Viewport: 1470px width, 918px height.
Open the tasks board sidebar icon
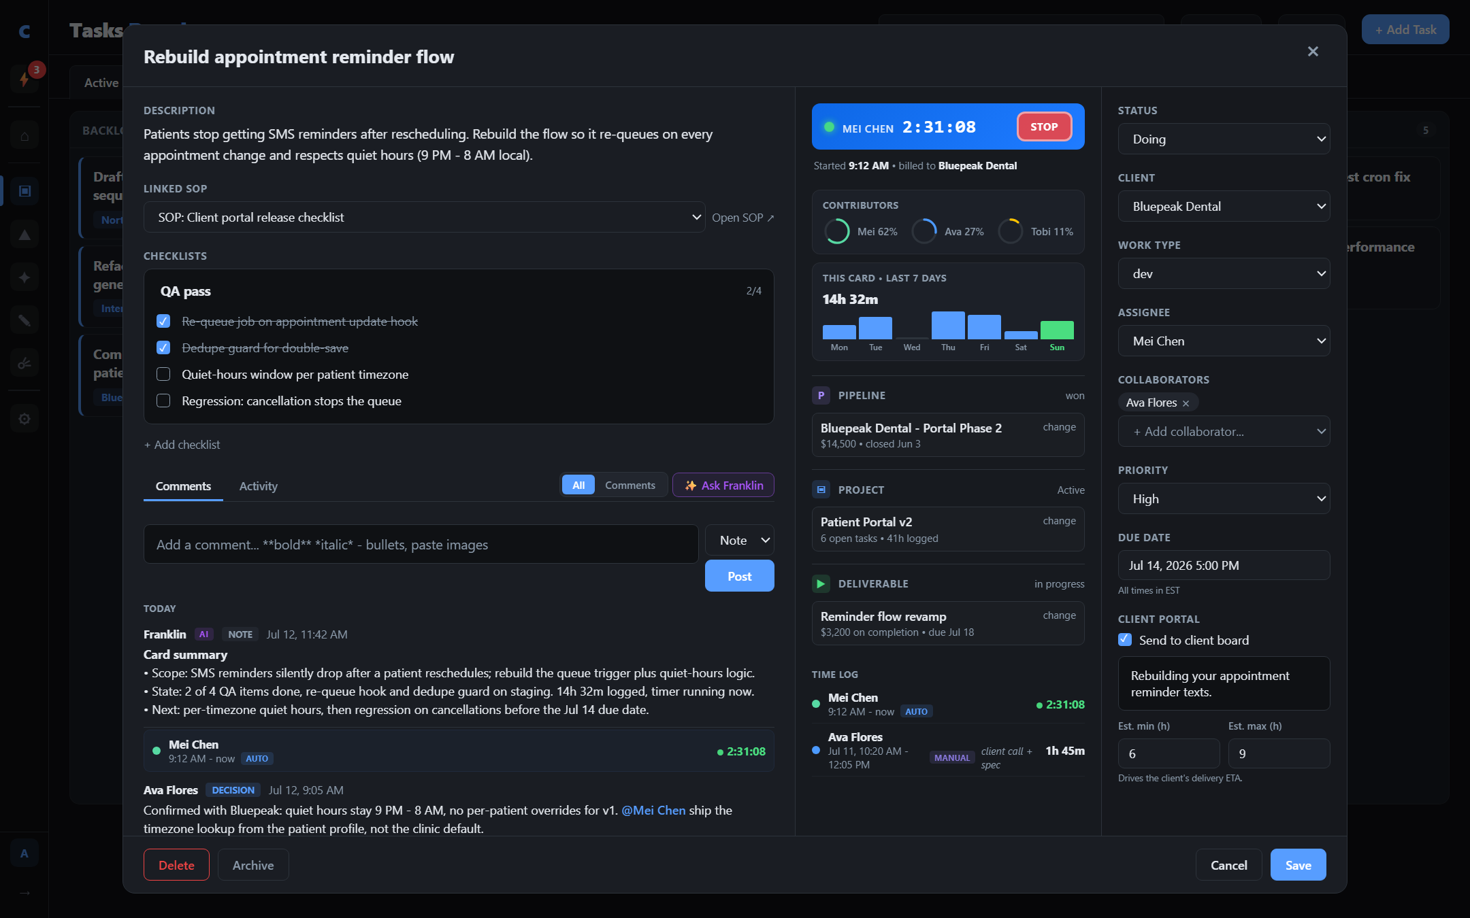[x=24, y=191]
